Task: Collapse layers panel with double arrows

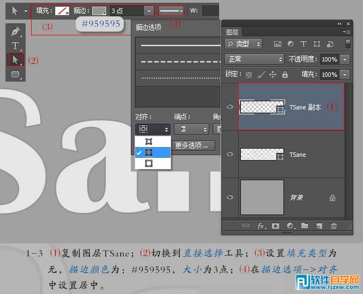Action: tap(340, 23)
